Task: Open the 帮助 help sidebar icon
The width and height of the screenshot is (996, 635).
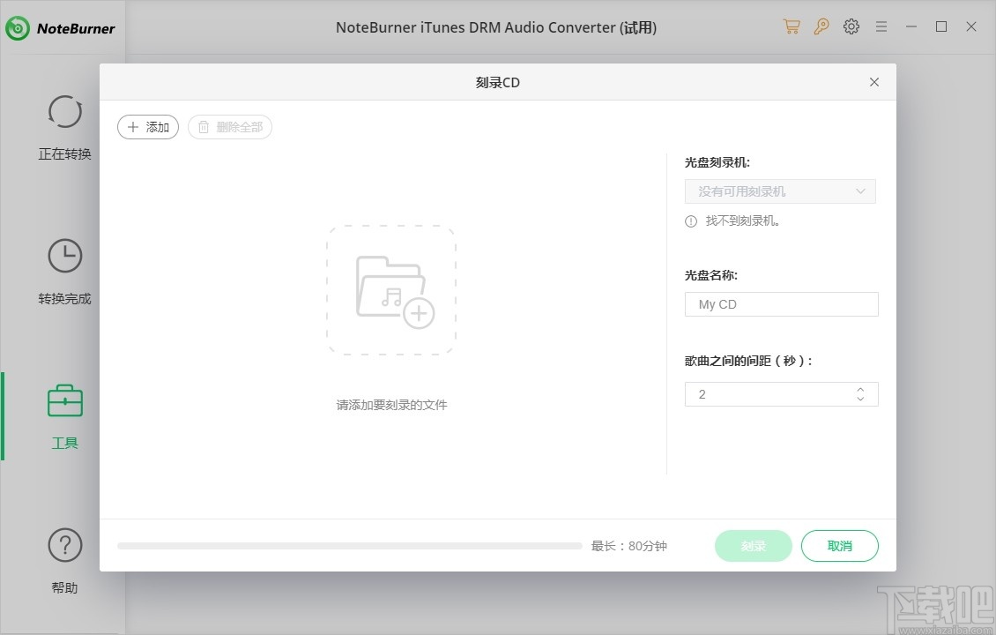Action: pyautogui.click(x=64, y=545)
